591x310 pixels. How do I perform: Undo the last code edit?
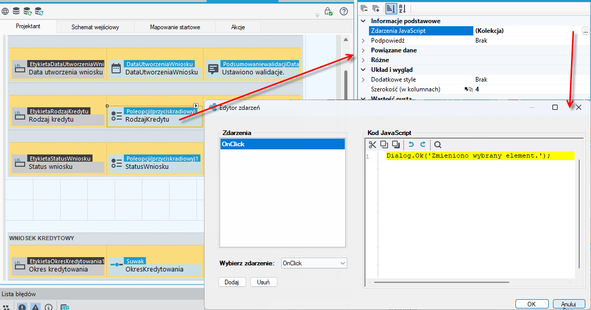[411, 144]
